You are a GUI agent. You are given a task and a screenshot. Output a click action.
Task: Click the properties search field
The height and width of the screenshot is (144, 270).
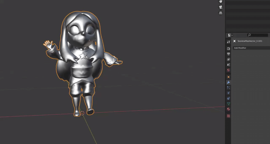pos(258,35)
